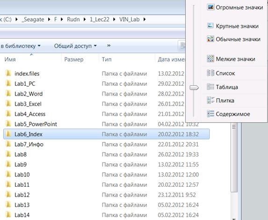The height and width of the screenshot is (220, 268).
Task: Click the Lab5_PowerPoint folder icon
Action: coord(8,124)
